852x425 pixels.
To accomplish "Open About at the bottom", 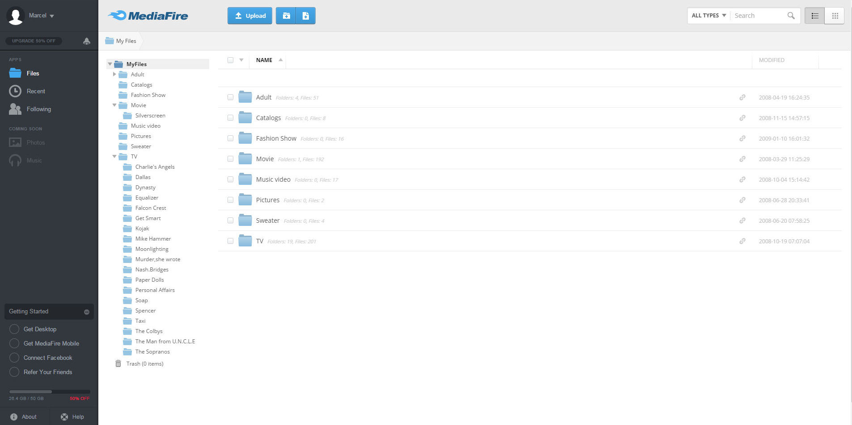I will tap(24, 417).
